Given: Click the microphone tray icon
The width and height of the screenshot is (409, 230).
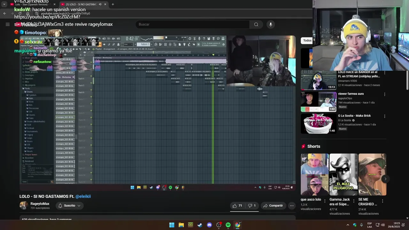Looking at the screenshot, I should tap(361, 225).
